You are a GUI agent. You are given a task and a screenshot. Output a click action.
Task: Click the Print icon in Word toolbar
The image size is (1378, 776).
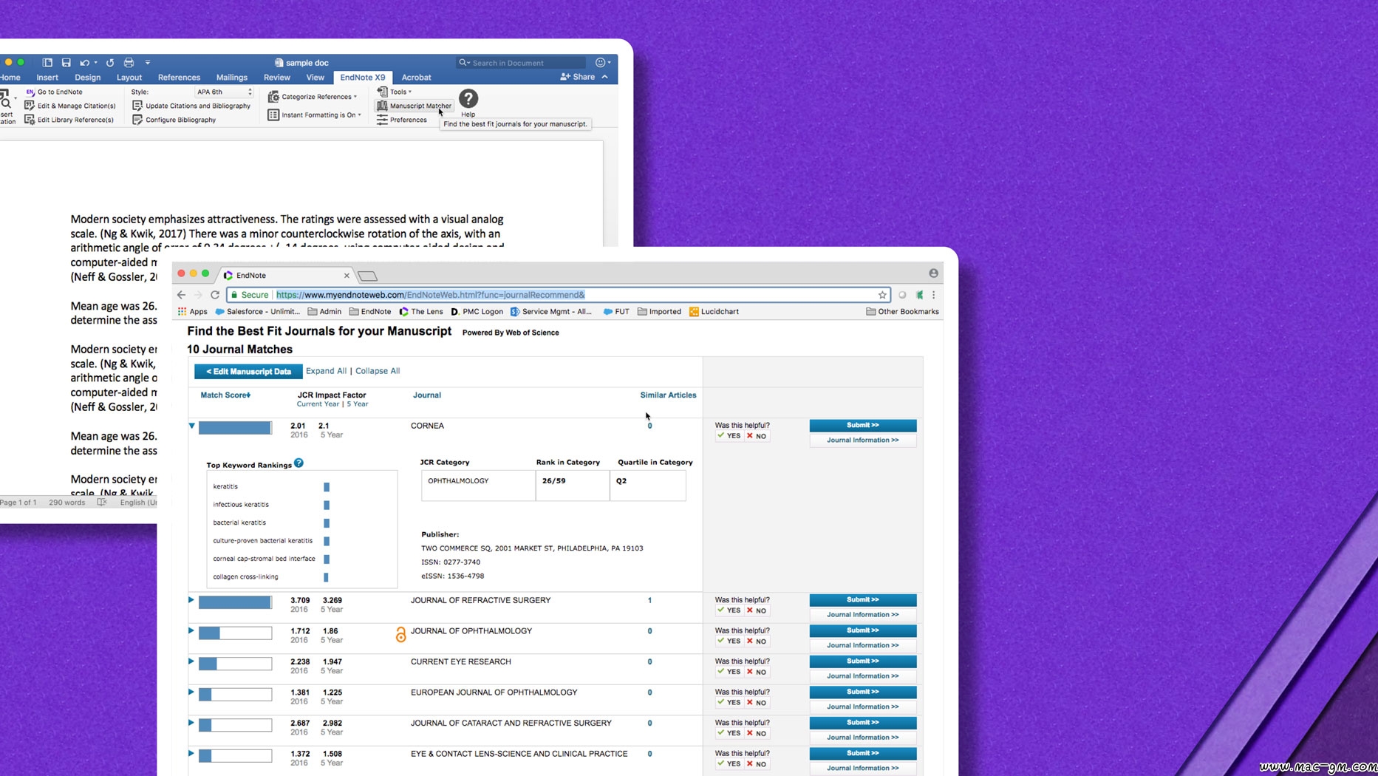tap(129, 63)
